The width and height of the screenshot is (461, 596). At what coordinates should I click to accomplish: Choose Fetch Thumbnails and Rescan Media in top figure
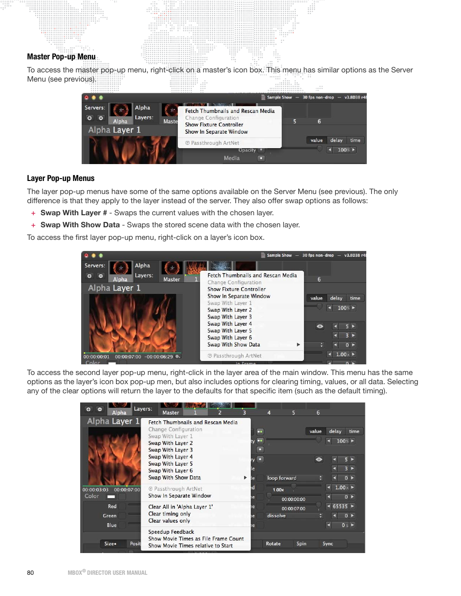[230, 111]
